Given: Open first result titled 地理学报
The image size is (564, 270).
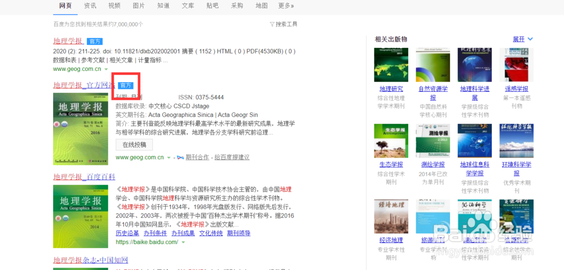Looking at the screenshot, I should [x=68, y=41].
